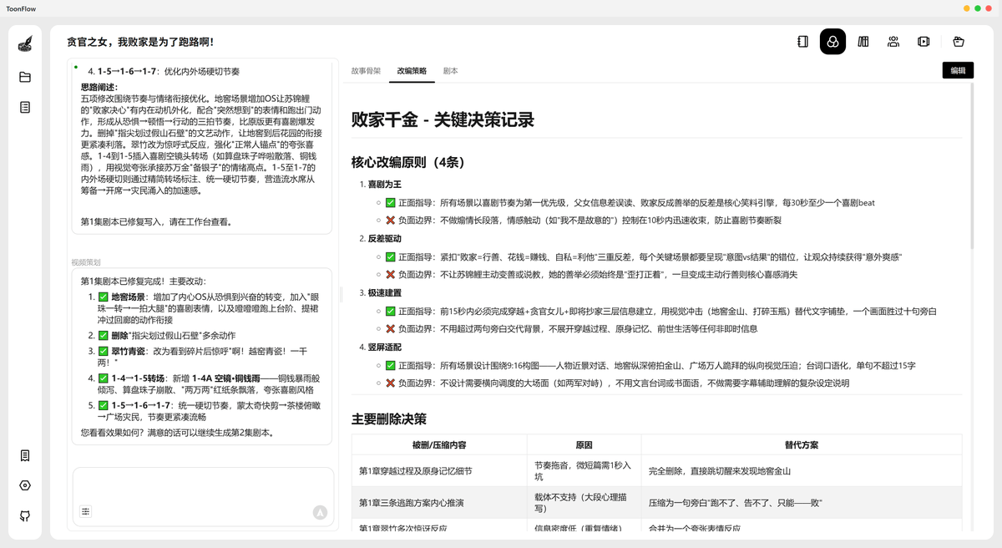Click the green macOS-style window dot
The width and height of the screenshot is (1002, 548).
pyautogui.click(x=978, y=8)
